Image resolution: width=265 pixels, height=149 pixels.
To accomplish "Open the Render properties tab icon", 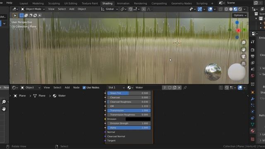I will (253, 50).
